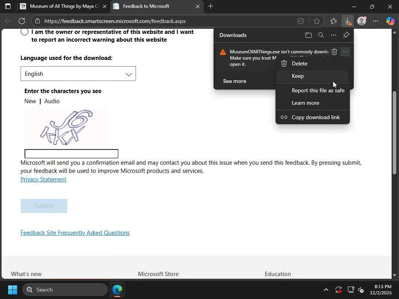Viewport: 399px width, 299px height.
Task: Click scrollbar up arrow
Action: [x=394, y=32]
